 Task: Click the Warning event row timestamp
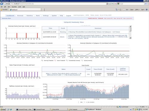(49, 32)
